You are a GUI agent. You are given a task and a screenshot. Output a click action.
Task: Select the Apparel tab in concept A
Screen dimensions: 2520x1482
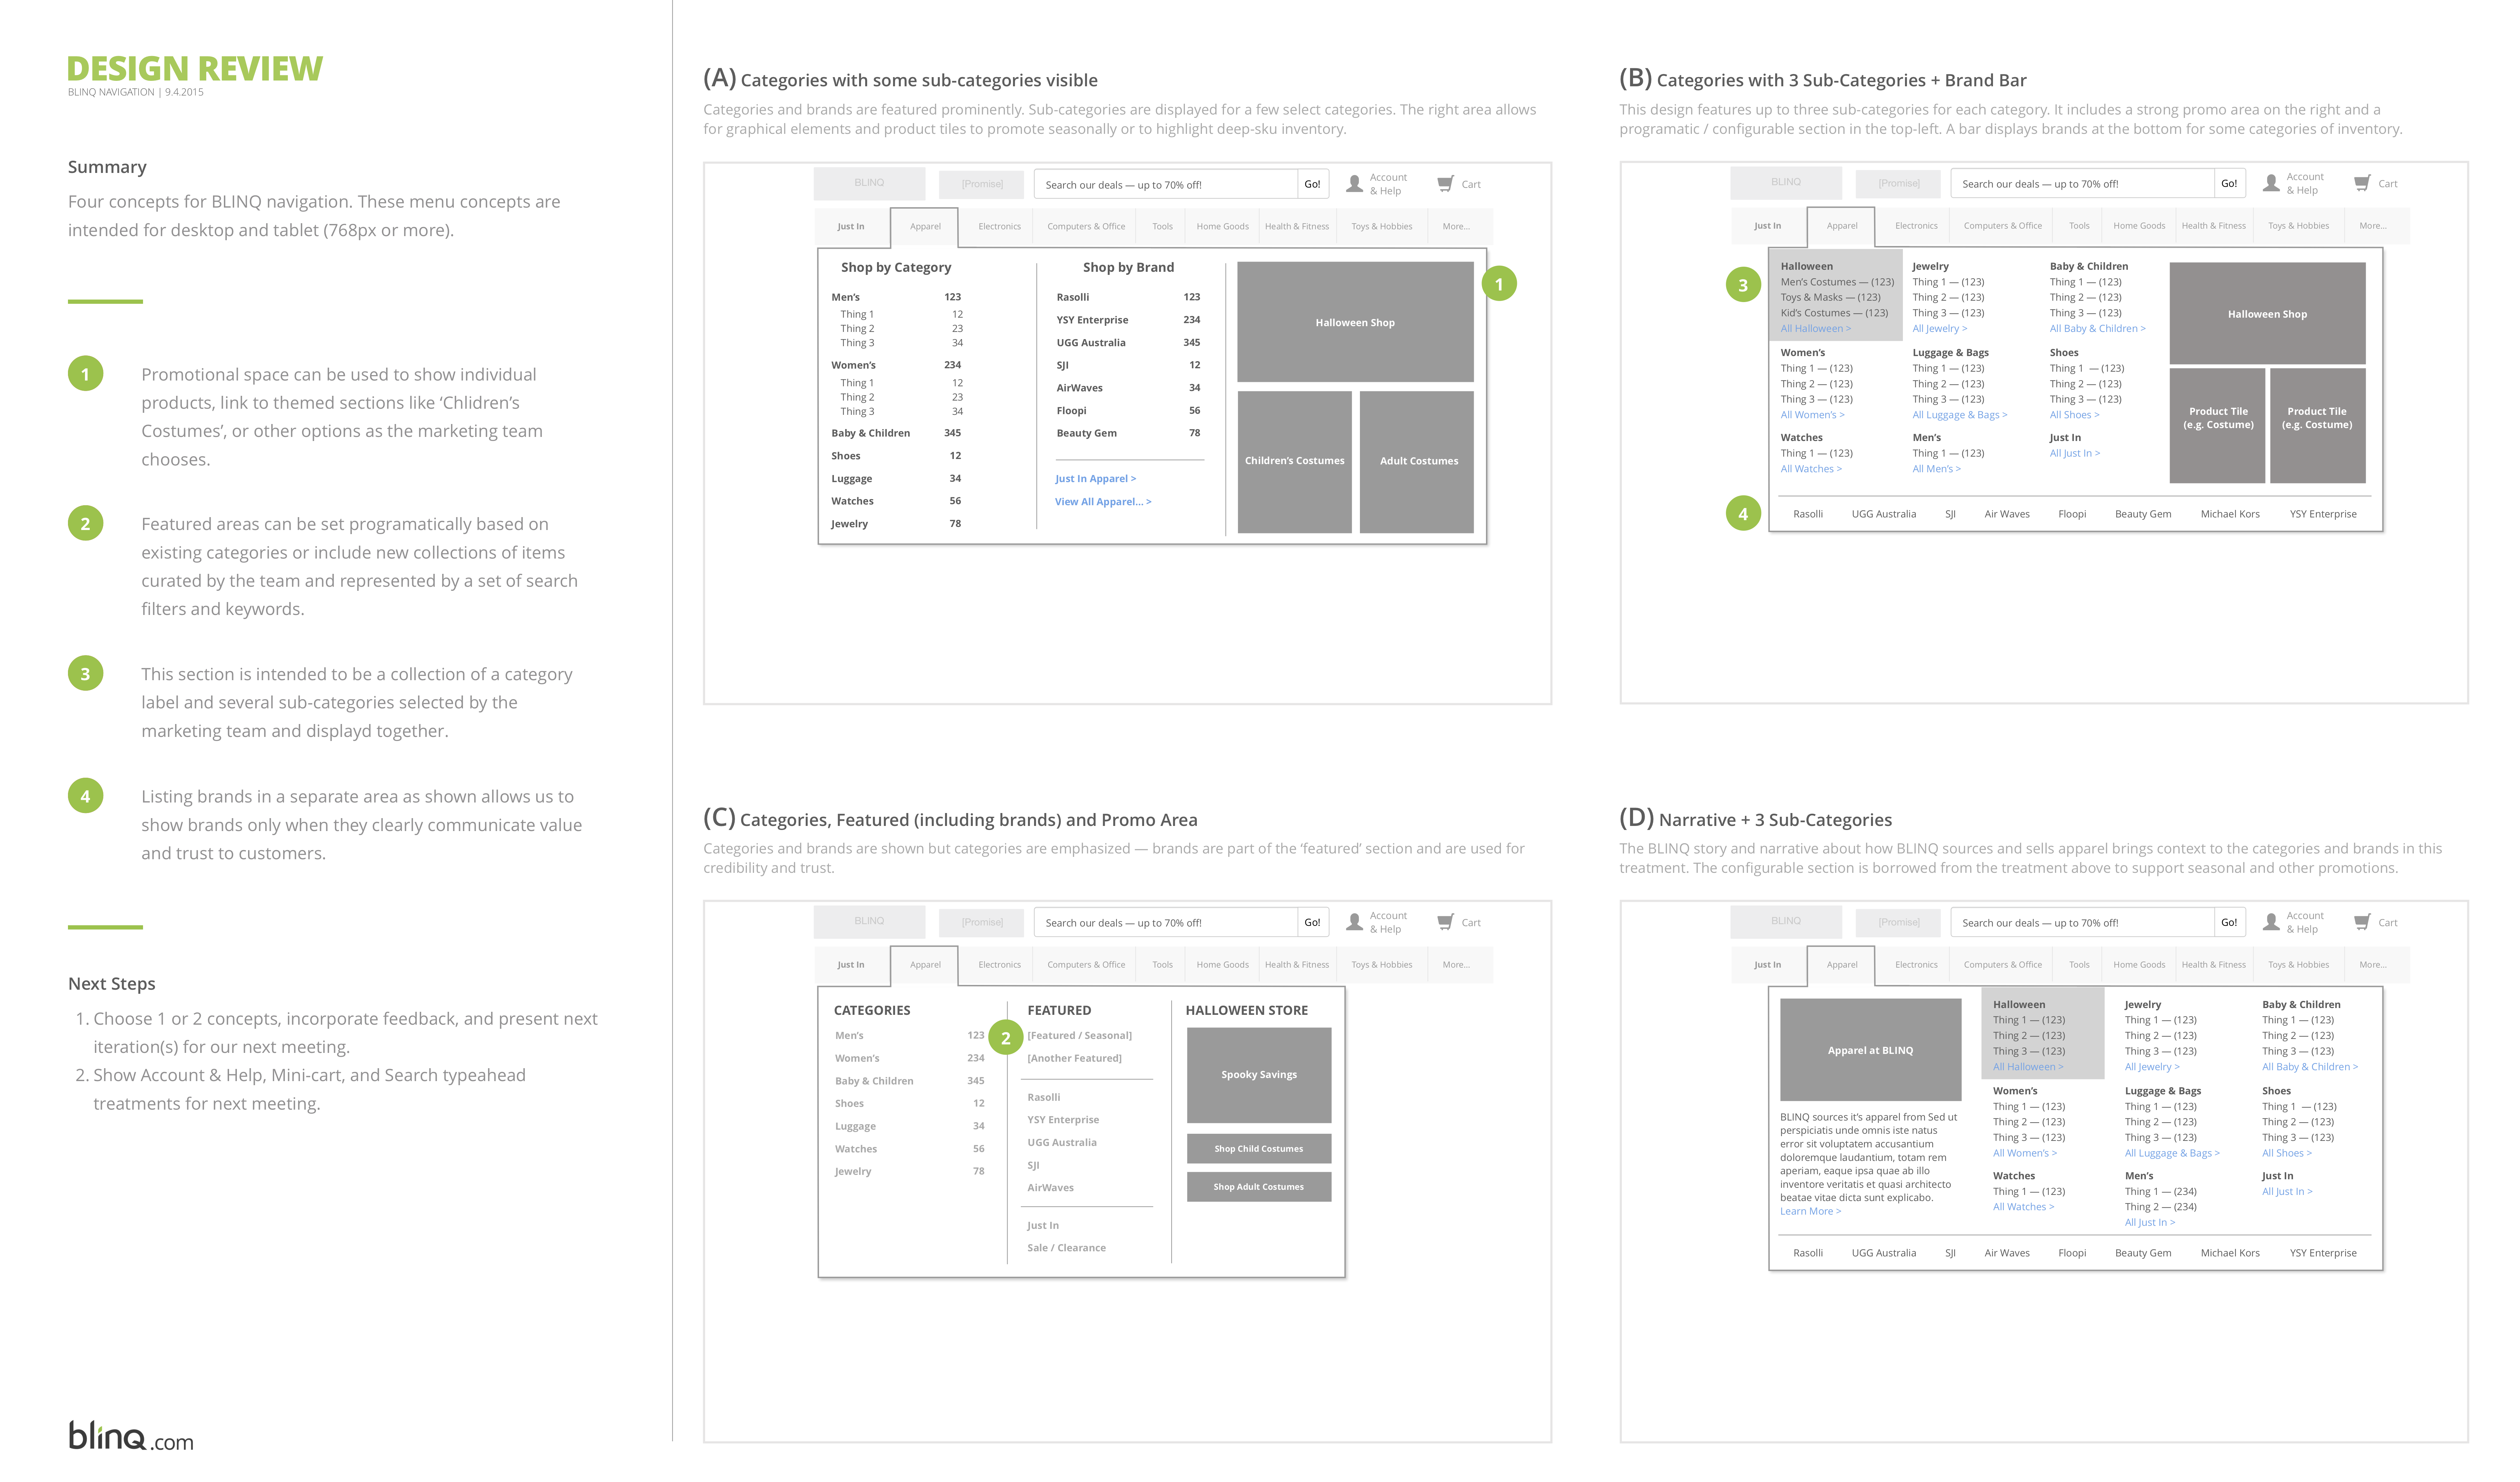point(925,227)
